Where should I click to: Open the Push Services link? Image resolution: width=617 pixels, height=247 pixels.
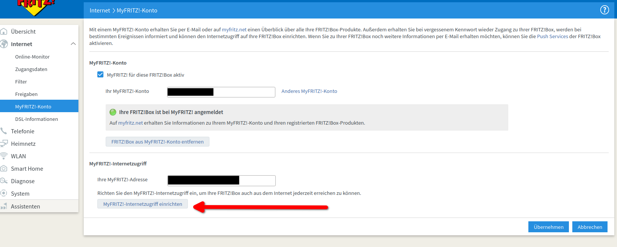(552, 36)
